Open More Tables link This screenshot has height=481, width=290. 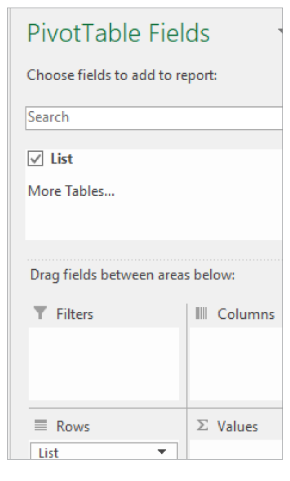pyautogui.click(x=71, y=190)
